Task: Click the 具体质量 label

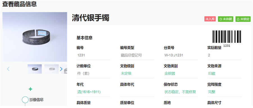Action: [x=83, y=103]
